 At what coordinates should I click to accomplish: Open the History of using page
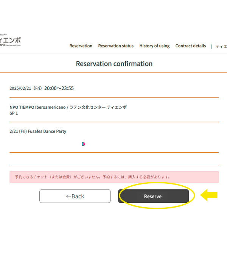pyautogui.click(x=154, y=46)
